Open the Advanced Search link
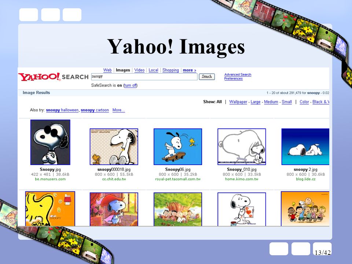 click(238, 74)
